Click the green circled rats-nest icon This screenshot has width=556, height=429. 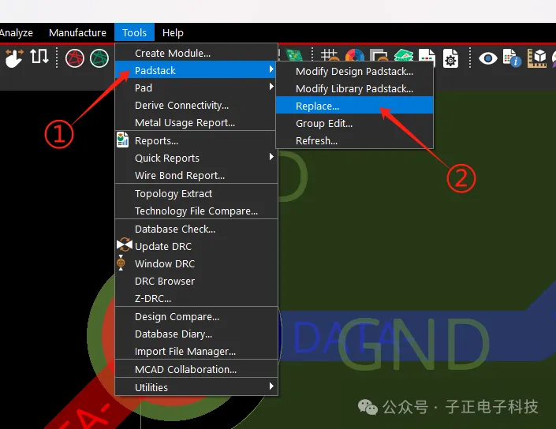99,58
